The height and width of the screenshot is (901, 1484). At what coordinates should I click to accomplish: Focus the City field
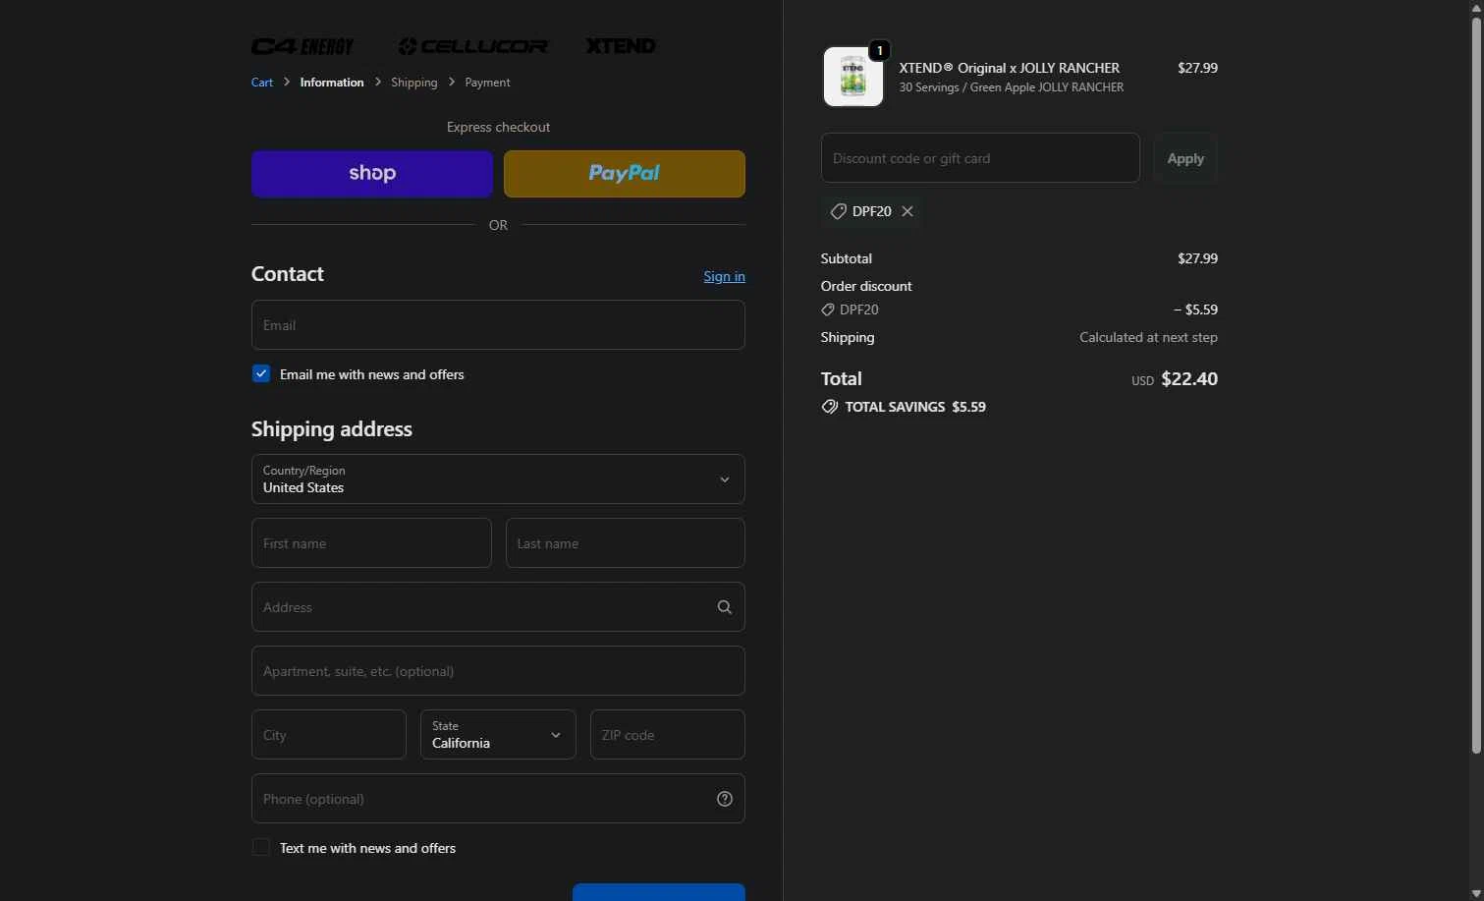point(329,735)
